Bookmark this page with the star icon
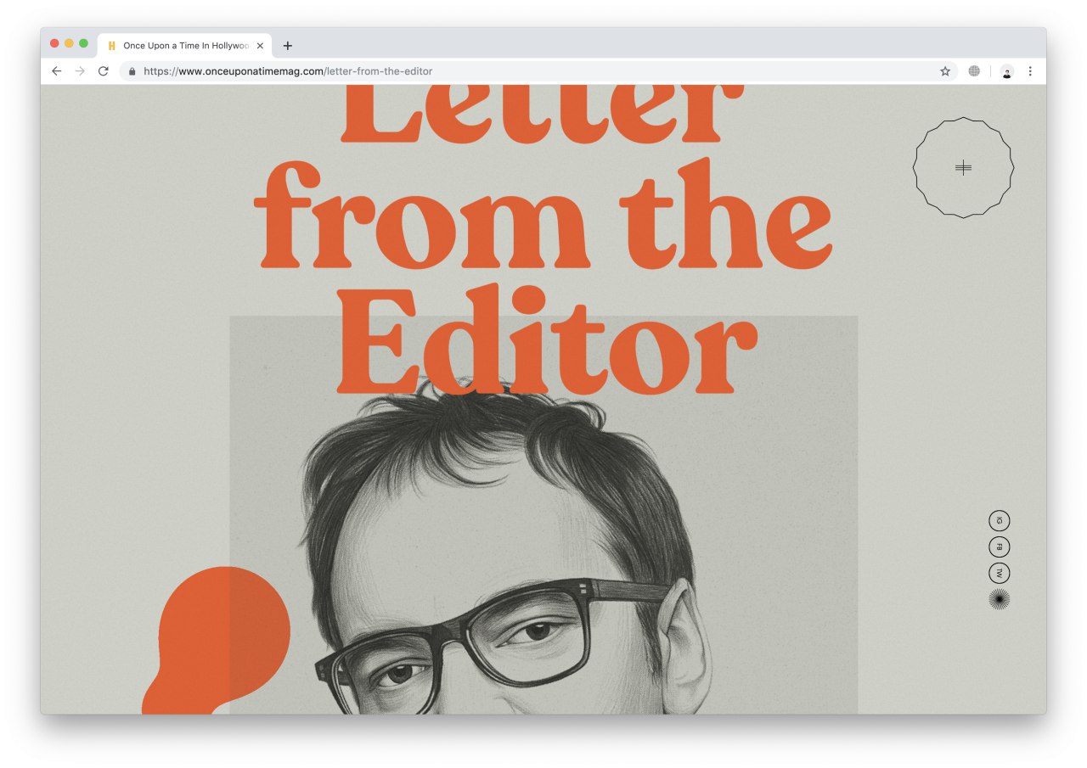The width and height of the screenshot is (1087, 768). (x=945, y=71)
